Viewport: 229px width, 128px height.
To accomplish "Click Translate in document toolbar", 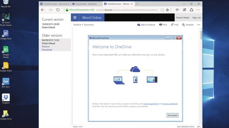I will (188, 25).
